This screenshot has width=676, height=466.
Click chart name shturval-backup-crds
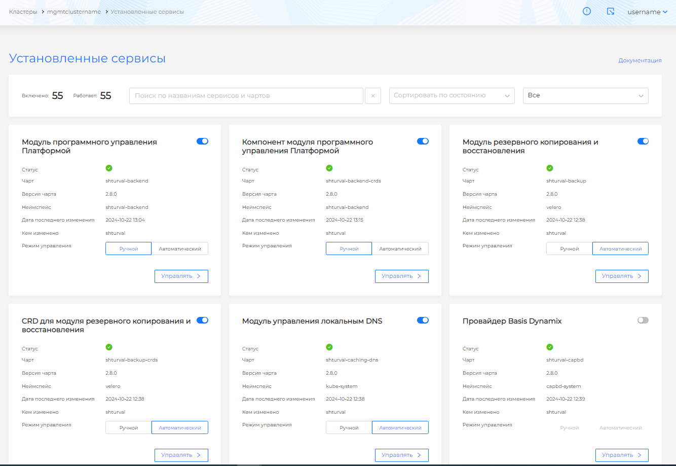pyautogui.click(x=132, y=360)
